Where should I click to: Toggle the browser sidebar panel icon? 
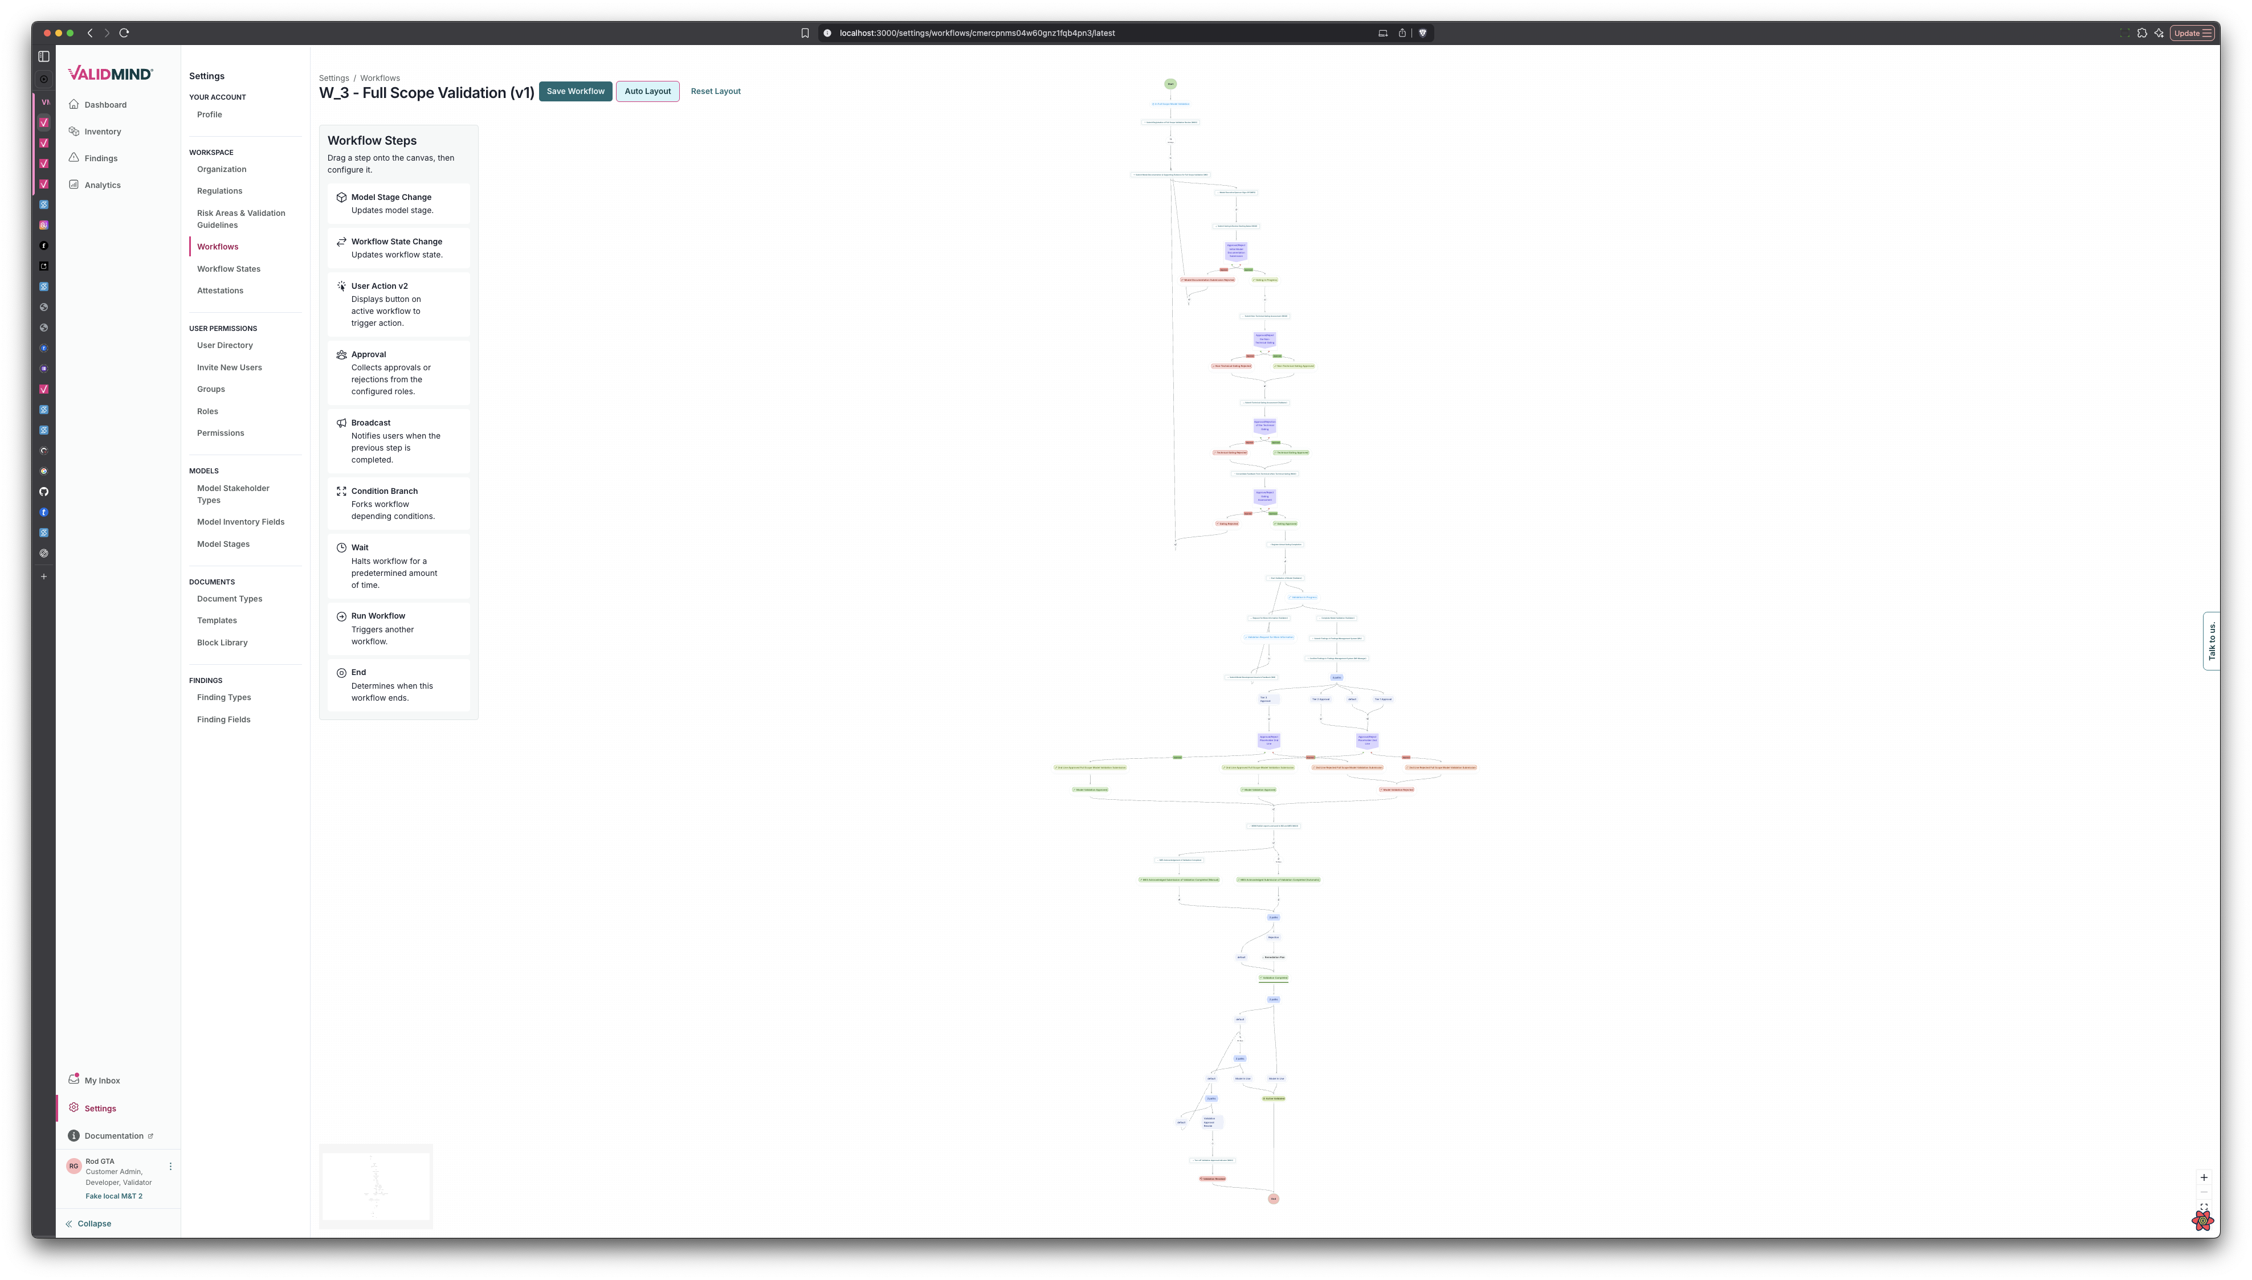tap(43, 56)
